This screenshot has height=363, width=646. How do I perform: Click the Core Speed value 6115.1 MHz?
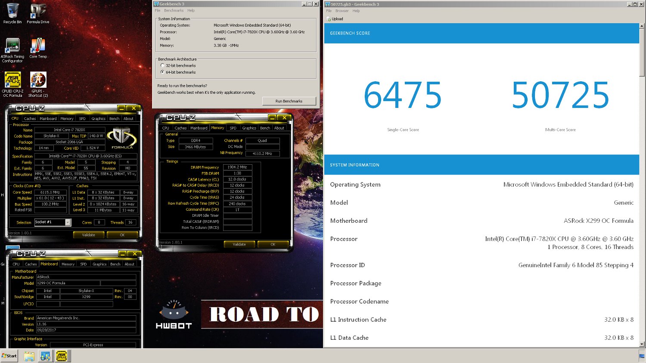tap(50, 192)
